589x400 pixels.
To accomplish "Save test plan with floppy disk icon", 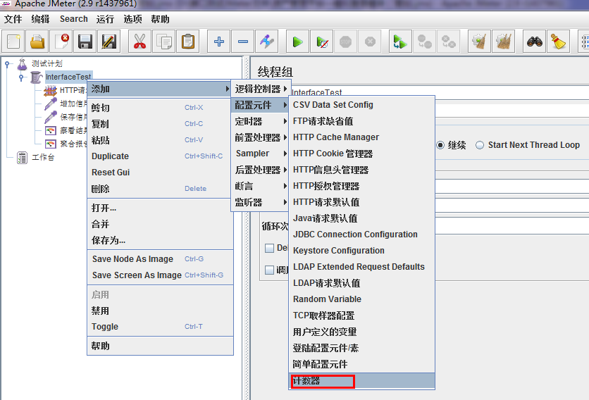I will (x=85, y=42).
